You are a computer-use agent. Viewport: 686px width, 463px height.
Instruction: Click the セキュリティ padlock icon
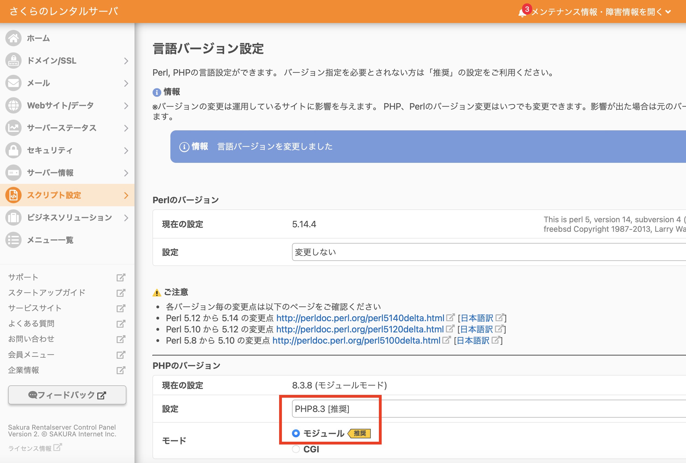pos(13,150)
